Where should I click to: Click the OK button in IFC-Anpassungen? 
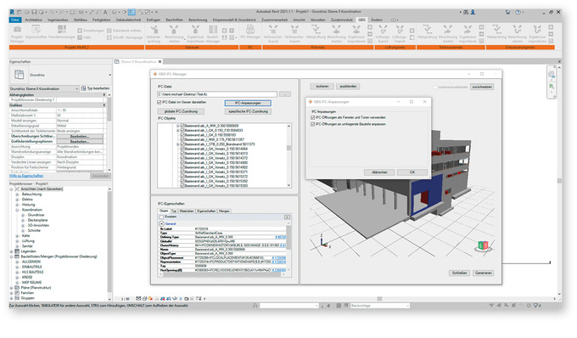click(x=412, y=172)
